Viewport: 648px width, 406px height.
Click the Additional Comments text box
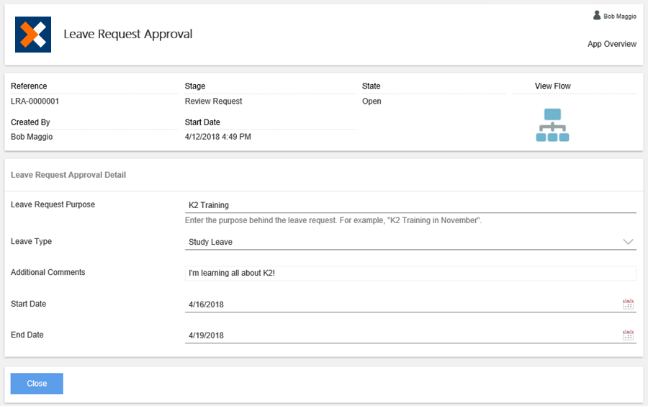pos(410,273)
